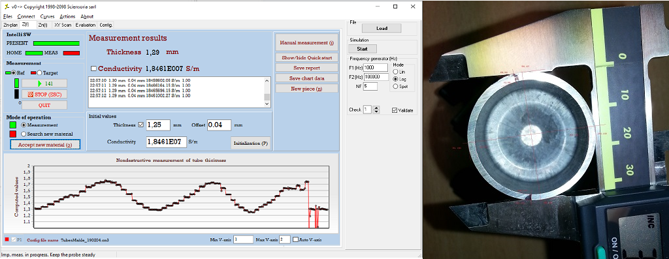The height and width of the screenshot is (259, 669).
Task: Enable the Conductivity checkbox
Action: 93,69
